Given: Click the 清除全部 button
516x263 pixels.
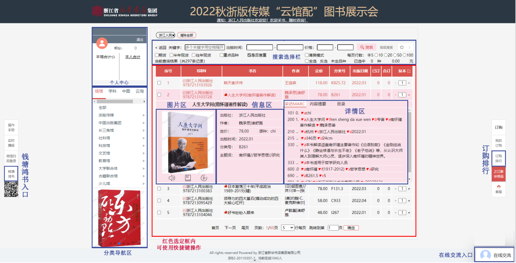Looking at the screenshot, I should pos(186,35).
